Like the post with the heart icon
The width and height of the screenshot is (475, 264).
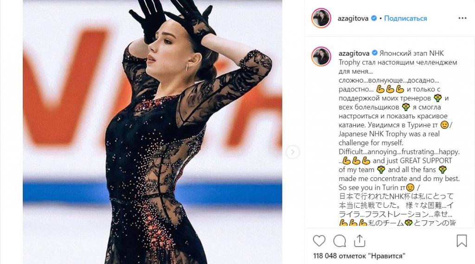pyautogui.click(x=319, y=241)
